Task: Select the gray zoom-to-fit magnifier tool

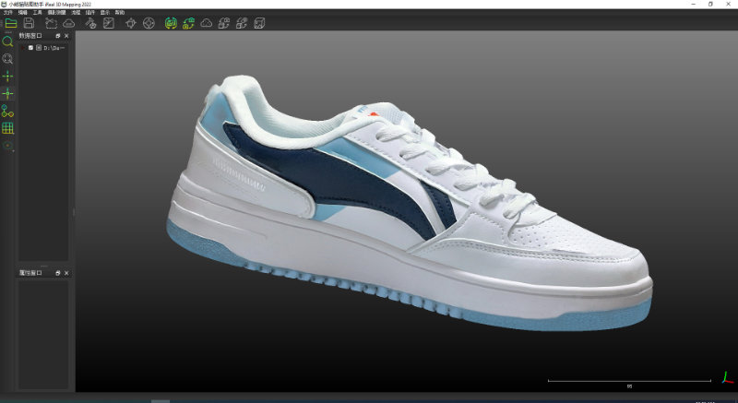Action: pyautogui.click(x=7, y=59)
